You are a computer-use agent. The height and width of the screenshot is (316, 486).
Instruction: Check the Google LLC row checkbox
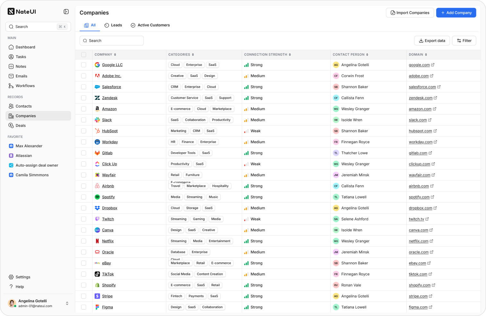pyautogui.click(x=84, y=65)
